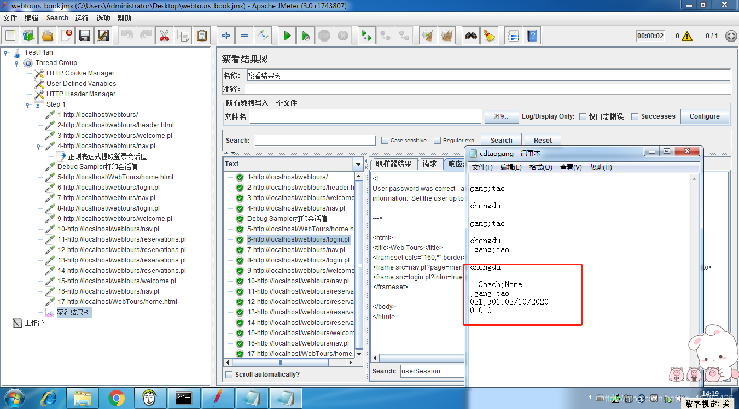Switch to the 请求 tab
The image size is (739, 409).
(430, 163)
